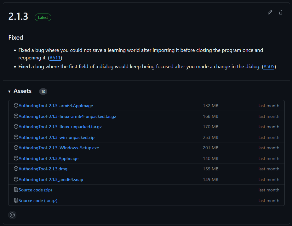Download AuthoringTool-2.1.3.AppImage file
Viewport: 292px width, 226px height.
pyautogui.click(x=48, y=158)
